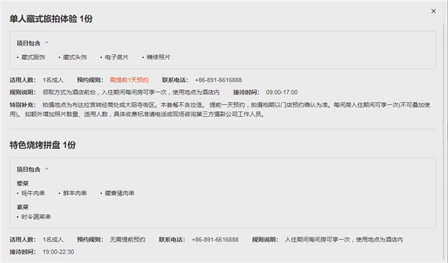Click phone number under 单人藏式旅拍体验
Viewport: 448px width, 263px height.
[218, 80]
